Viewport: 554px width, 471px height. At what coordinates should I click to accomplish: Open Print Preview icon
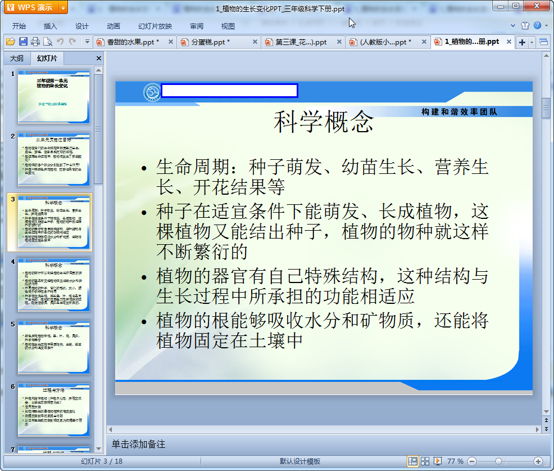click(x=48, y=42)
